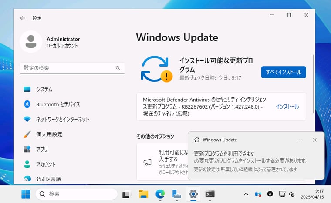331x203 pixels.
Task: Click 更新プログラムを利用できます notification title
Action: (x=224, y=153)
